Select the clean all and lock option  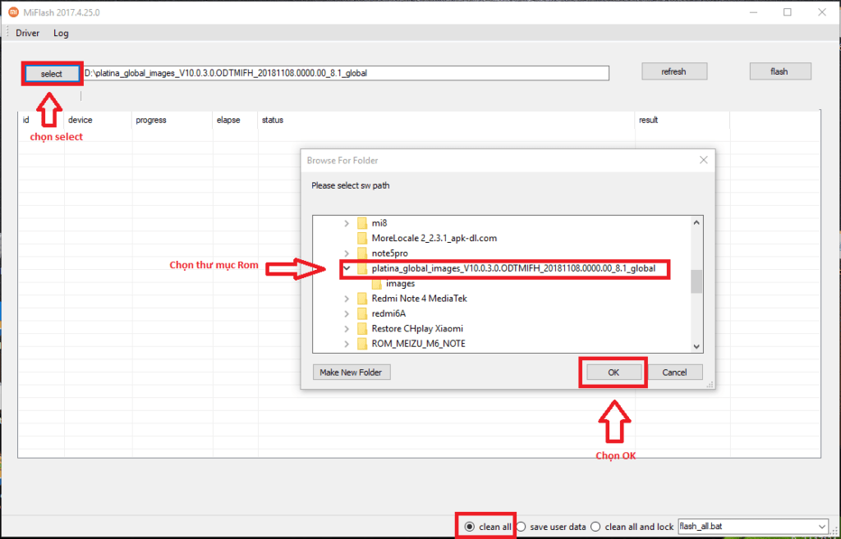(x=632, y=527)
